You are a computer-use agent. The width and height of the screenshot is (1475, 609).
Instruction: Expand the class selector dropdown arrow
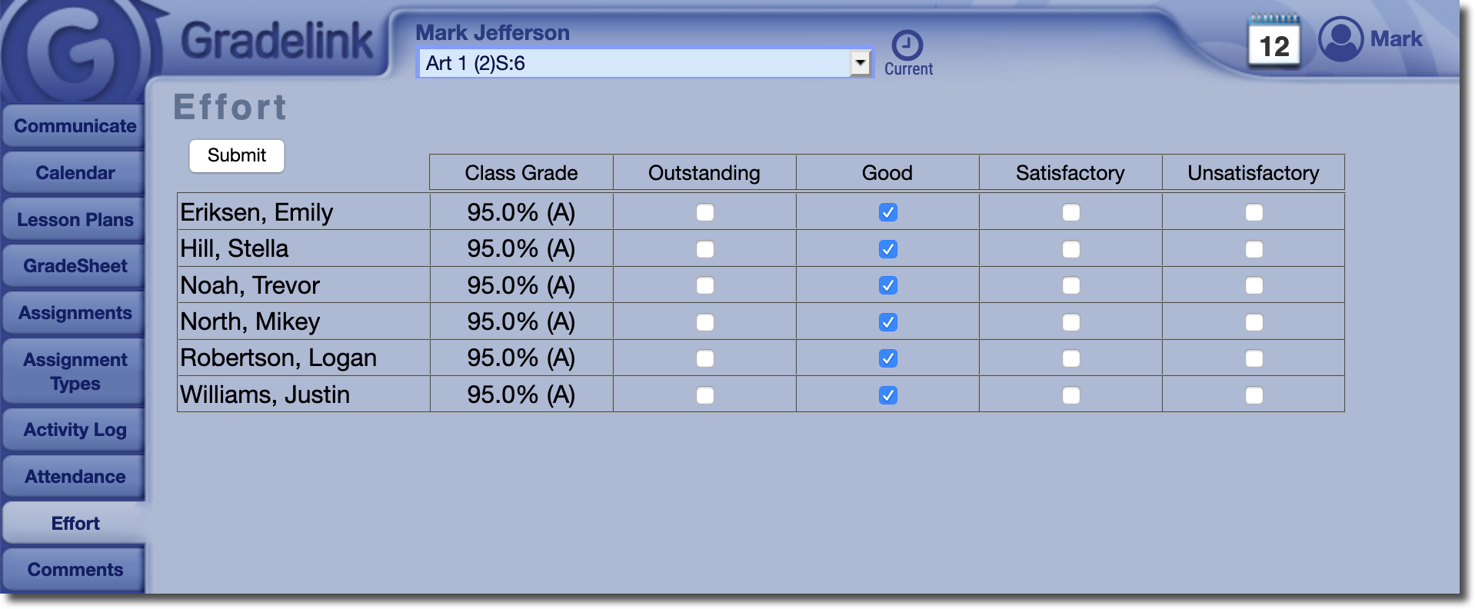[x=860, y=63]
